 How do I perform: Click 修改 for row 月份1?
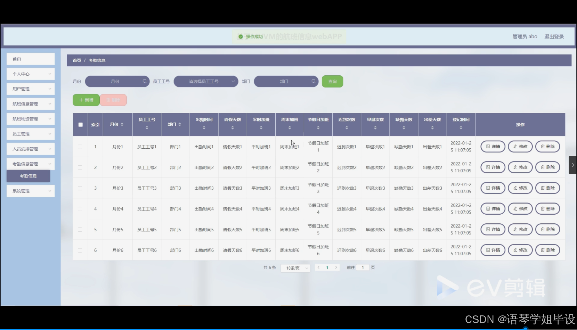(520, 147)
